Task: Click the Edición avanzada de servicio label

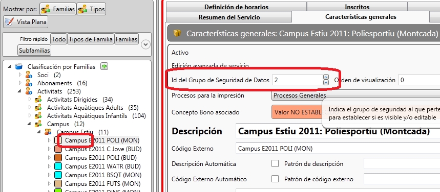Action: coord(210,66)
